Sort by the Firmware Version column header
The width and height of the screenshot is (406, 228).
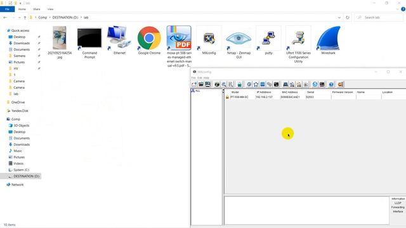(343, 92)
